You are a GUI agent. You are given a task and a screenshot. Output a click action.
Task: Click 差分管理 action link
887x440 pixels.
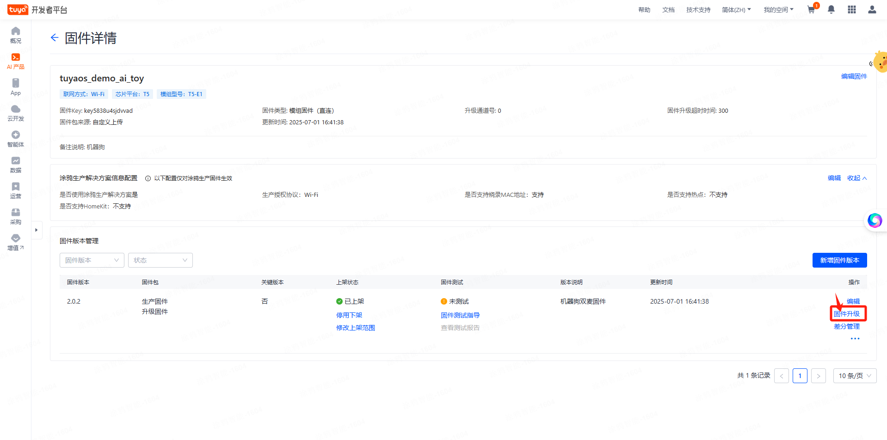(x=847, y=326)
